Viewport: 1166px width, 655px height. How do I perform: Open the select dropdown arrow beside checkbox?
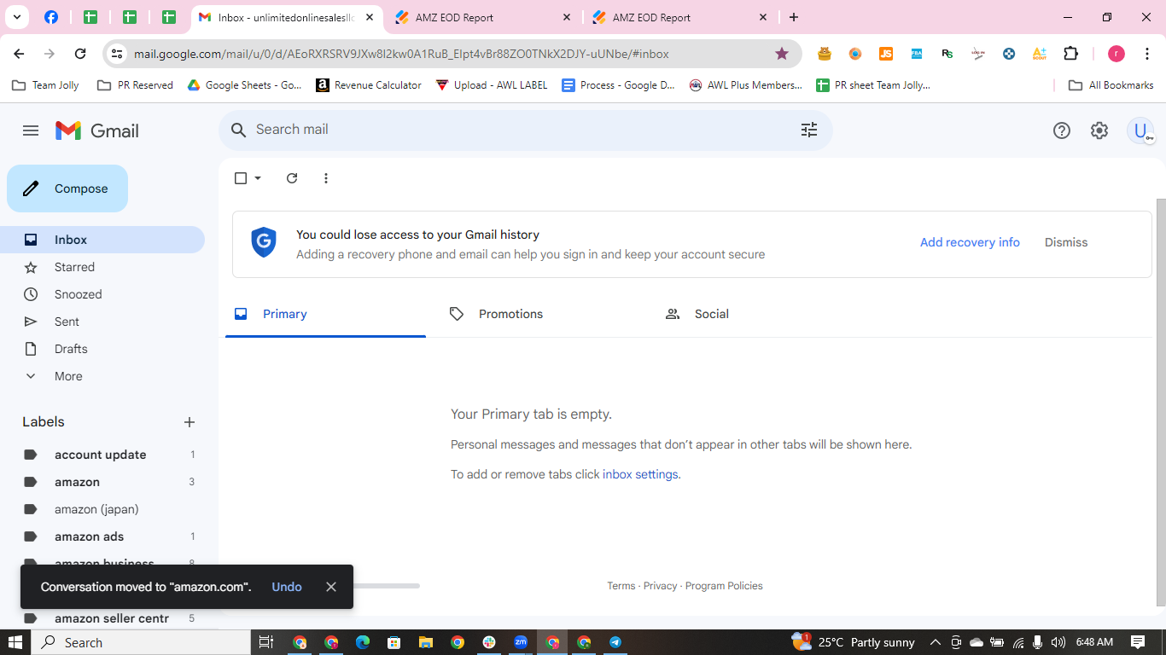click(x=258, y=178)
